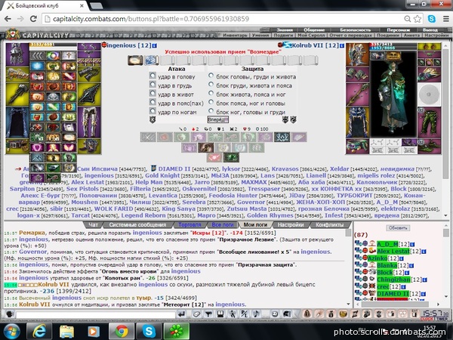453x340 pixels.
Task: Click Kolrub VII's helmet equipment slot
Action: [358, 54]
